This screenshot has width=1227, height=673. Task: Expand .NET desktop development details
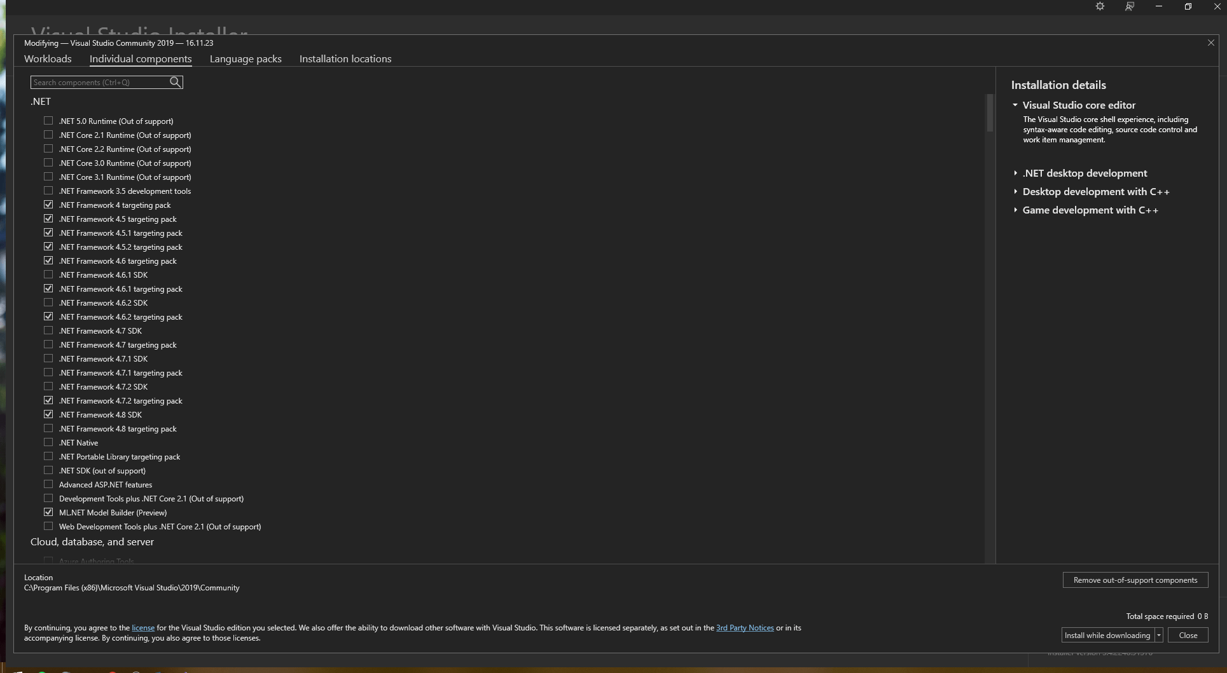pyautogui.click(x=1015, y=173)
